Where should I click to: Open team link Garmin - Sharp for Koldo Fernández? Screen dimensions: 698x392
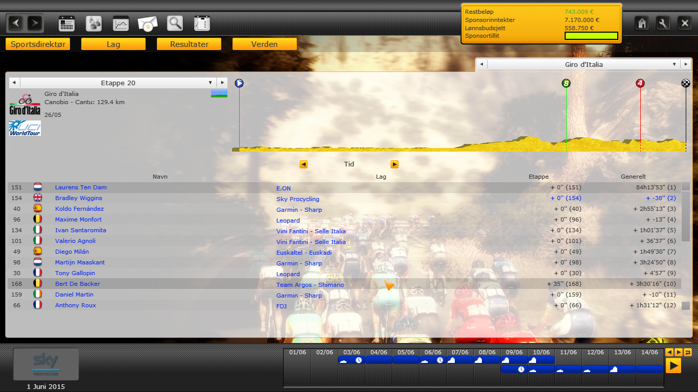pyautogui.click(x=299, y=210)
